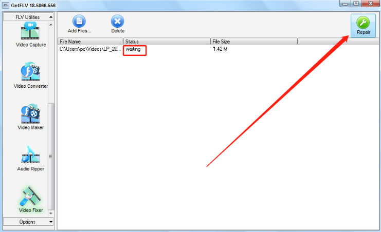Sort by the Status column header
The image size is (381, 232).
click(x=167, y=42)
